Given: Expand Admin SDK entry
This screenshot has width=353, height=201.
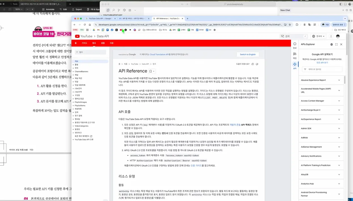Looking at the screenshot, I should click(x=321, y=128).
